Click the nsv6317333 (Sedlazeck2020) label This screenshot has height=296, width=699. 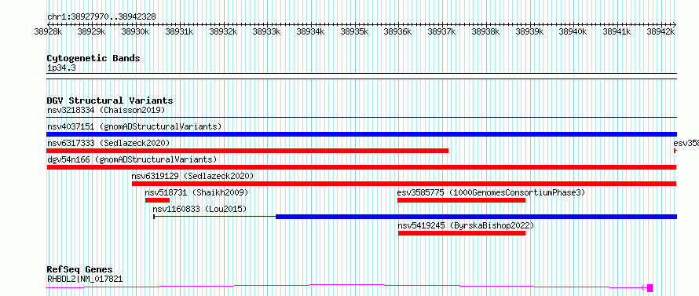point(108,143)
